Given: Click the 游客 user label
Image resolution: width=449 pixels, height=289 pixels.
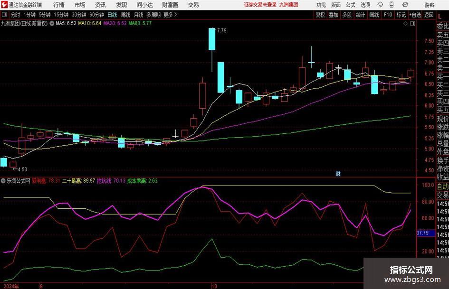Looking at the screenshot, I should [430, 5].
